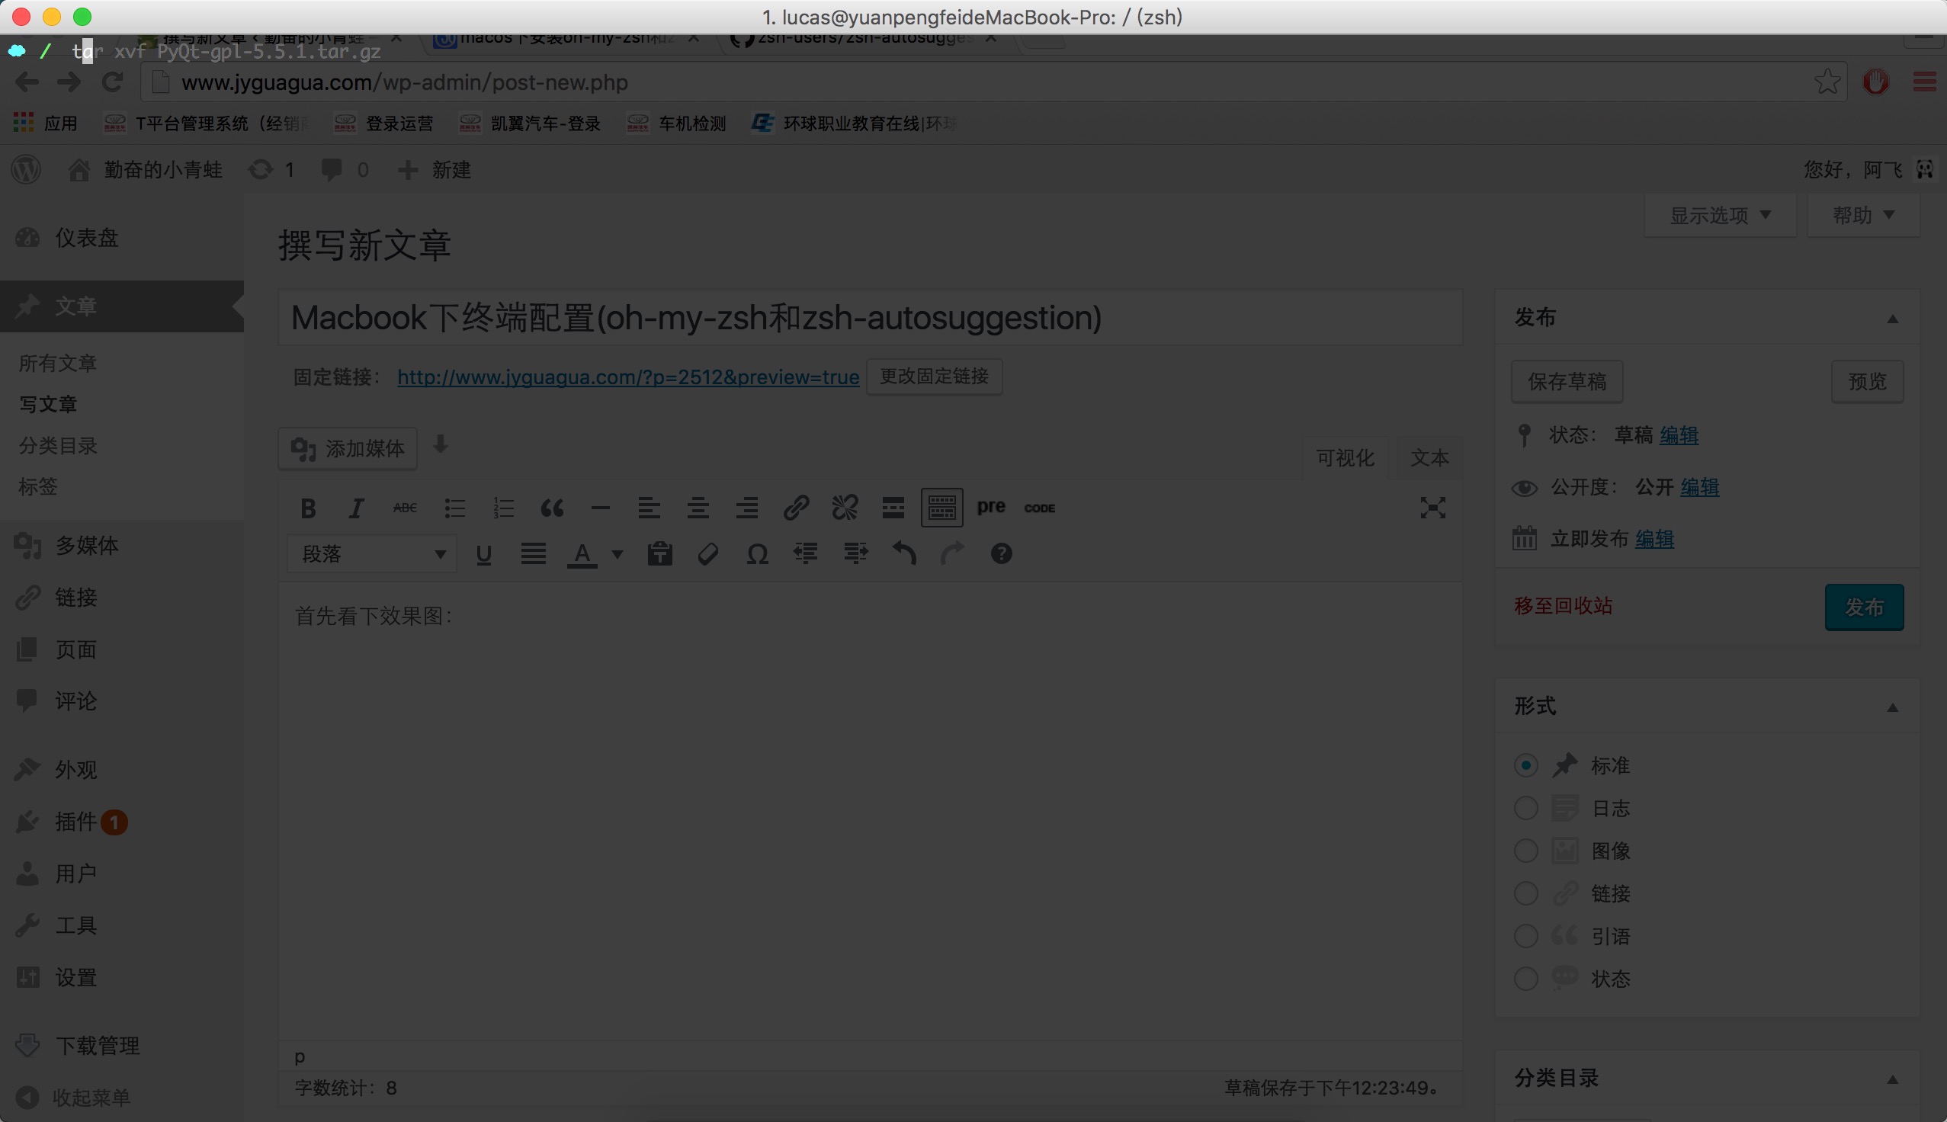Insert horizontal line
1947x1122 pixels.
600,508
